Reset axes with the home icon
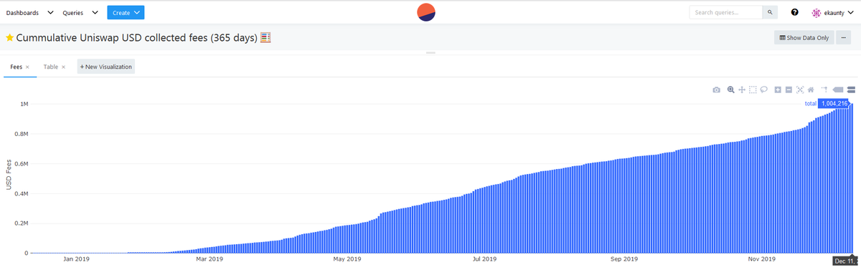This screenshot has height=280, width=861. pos(811,90)
